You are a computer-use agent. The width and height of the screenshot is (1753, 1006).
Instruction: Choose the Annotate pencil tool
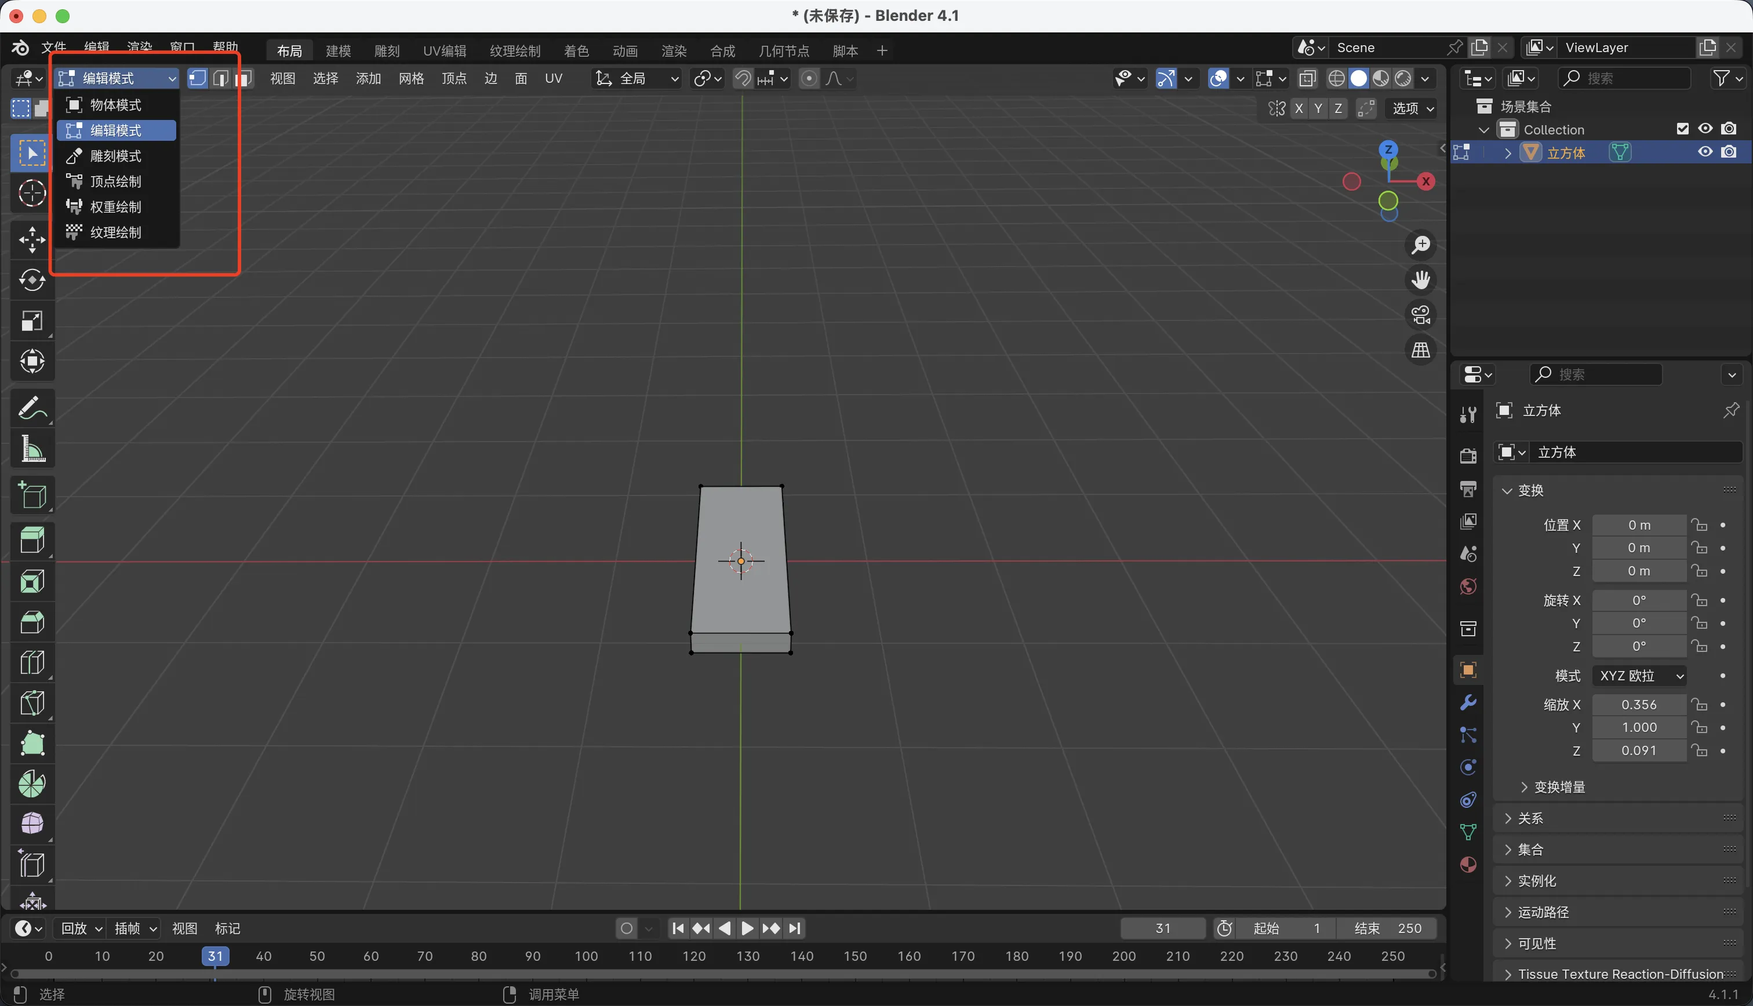tap(32, 409)
